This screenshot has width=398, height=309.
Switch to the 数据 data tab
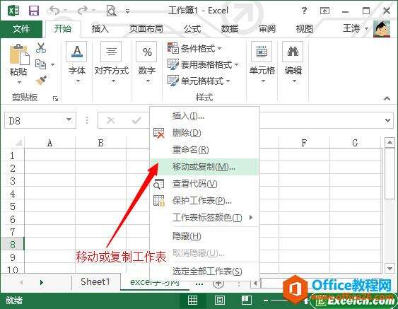tap(230, 29)
